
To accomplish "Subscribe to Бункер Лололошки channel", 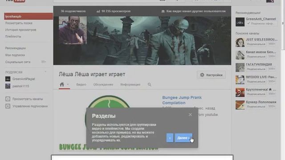I will [256, 107].
